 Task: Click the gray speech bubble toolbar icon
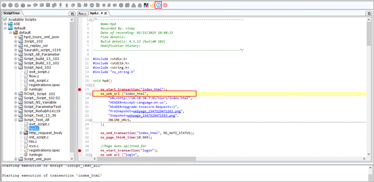click(x=35, y=5)
